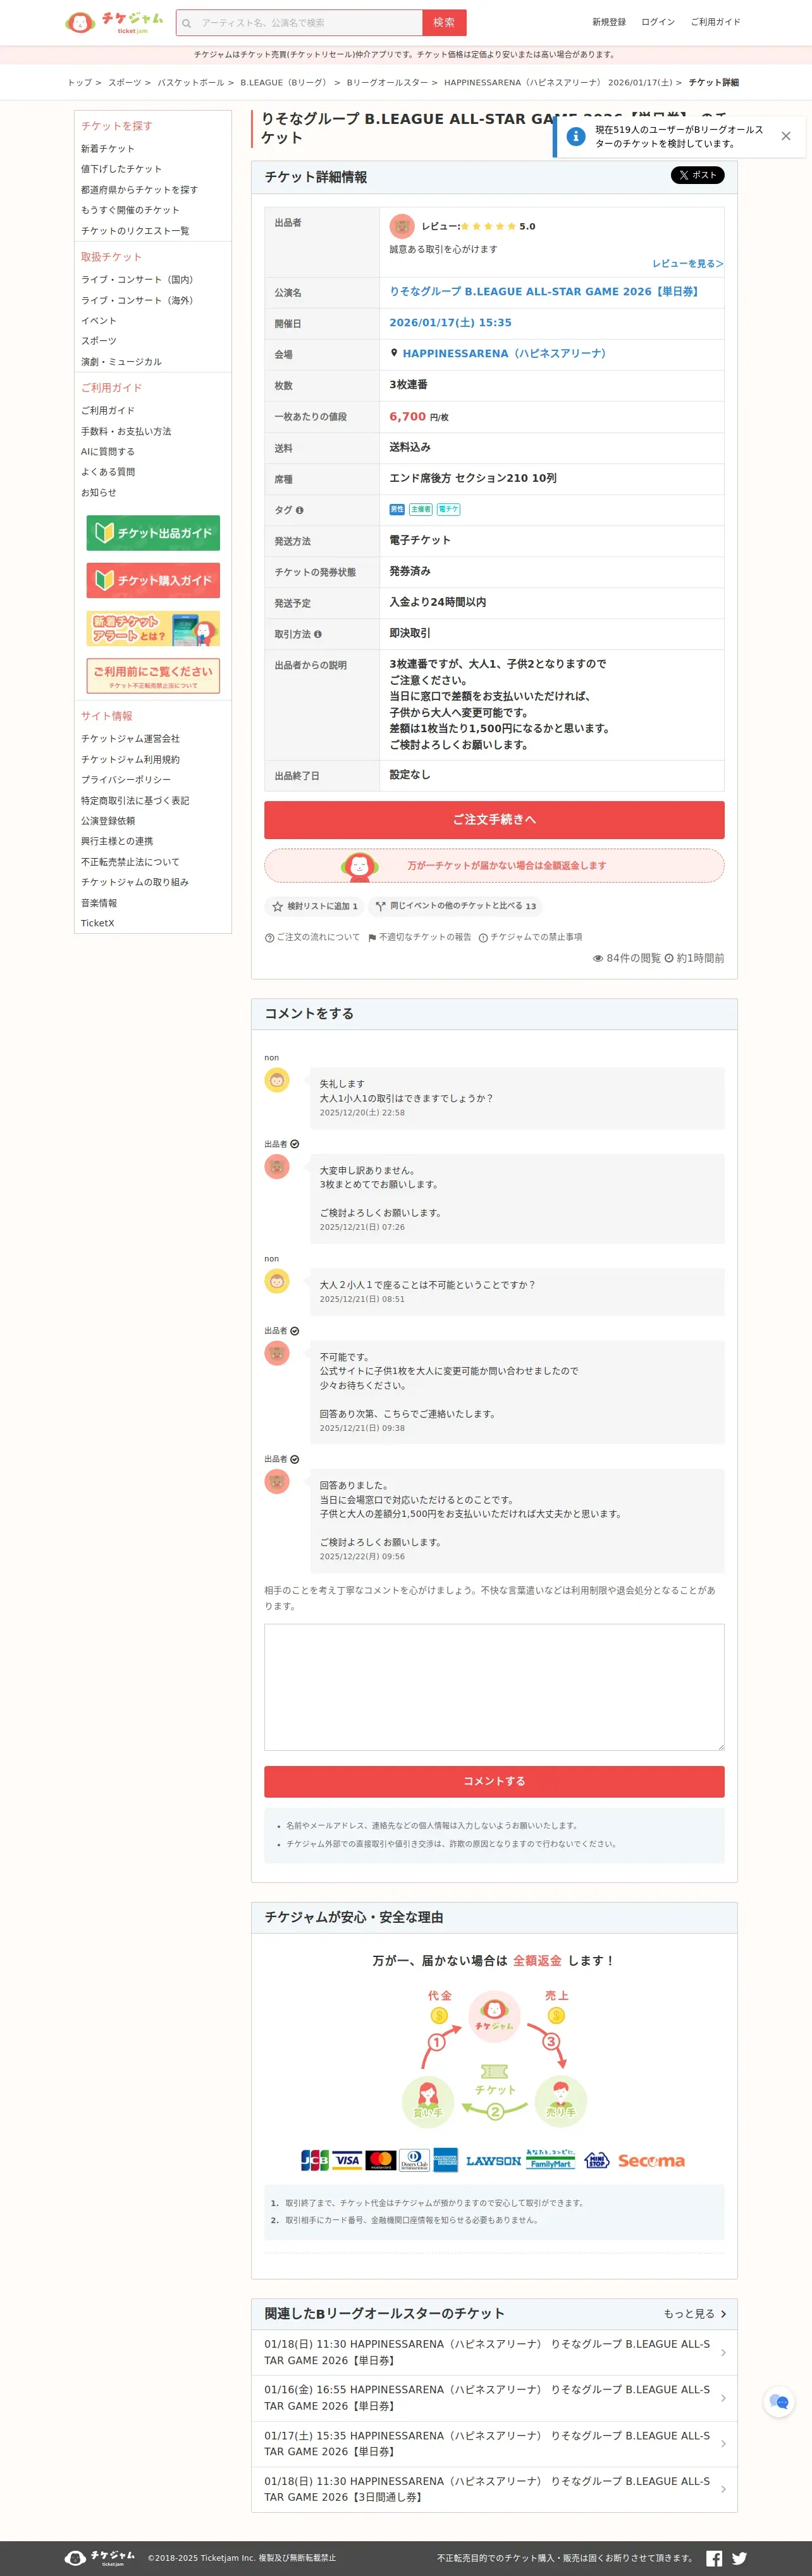Click the search magnifier icon
The height and width of the screenshot is (2576, 812).
187,23
